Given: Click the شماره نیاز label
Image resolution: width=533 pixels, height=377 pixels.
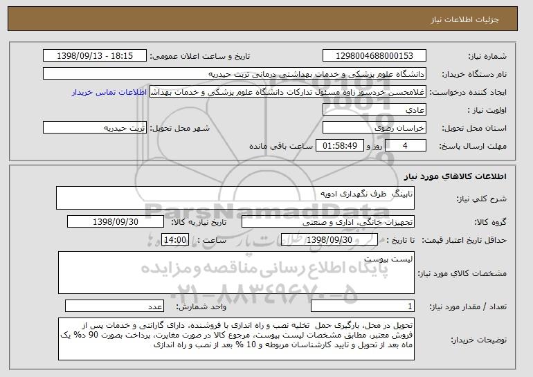Looking at the screenshot, I should tap(487, 56).
